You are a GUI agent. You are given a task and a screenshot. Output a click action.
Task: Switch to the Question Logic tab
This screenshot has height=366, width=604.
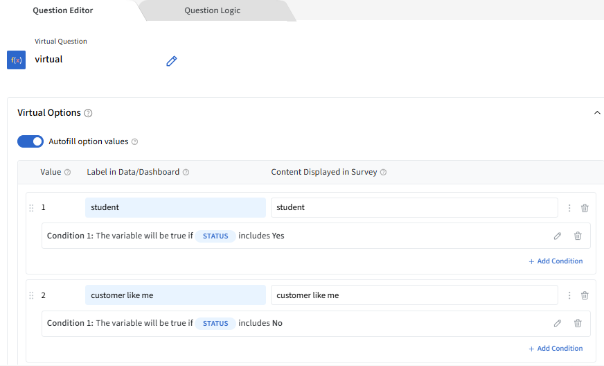212,10
